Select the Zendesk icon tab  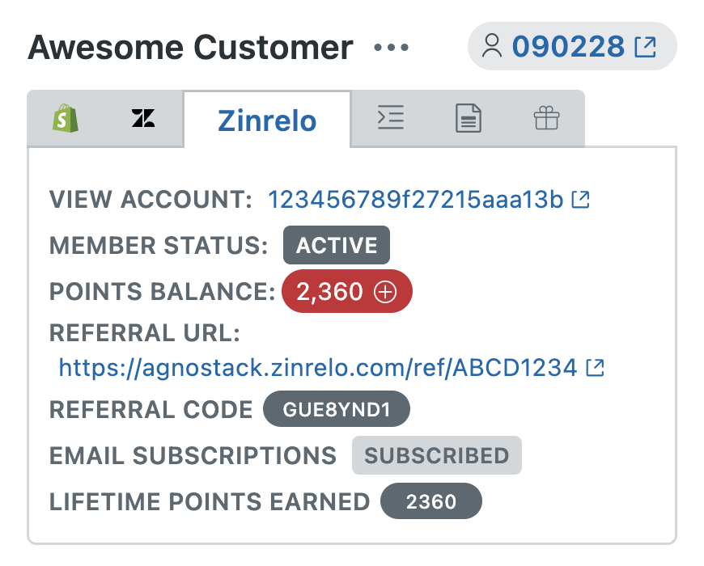click(144, 119)
